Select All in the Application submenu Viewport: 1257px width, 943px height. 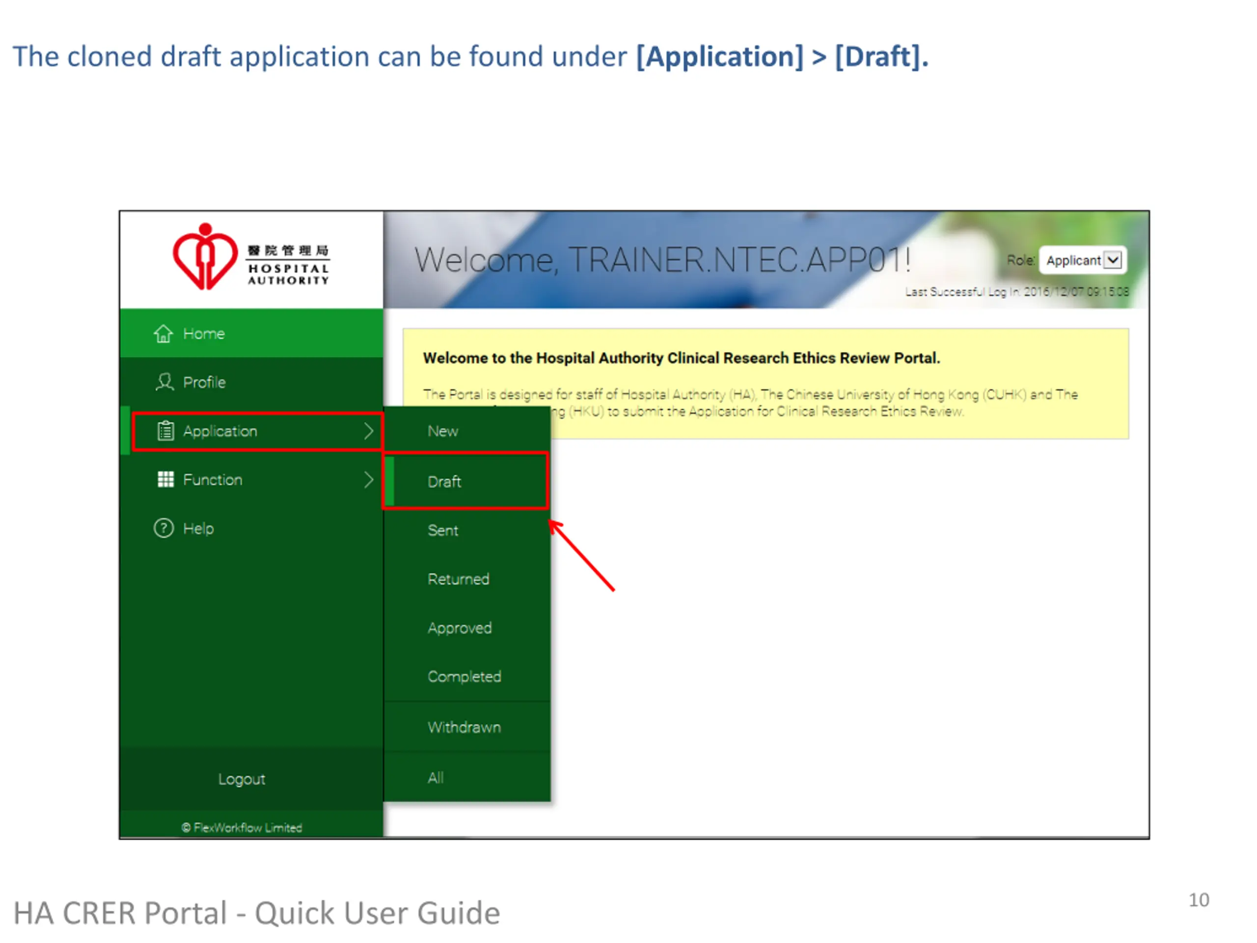point(436,777)
